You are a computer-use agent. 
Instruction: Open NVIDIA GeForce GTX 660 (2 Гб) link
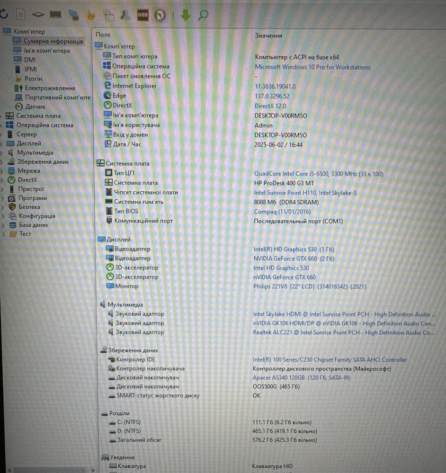(x=294, y=259)
